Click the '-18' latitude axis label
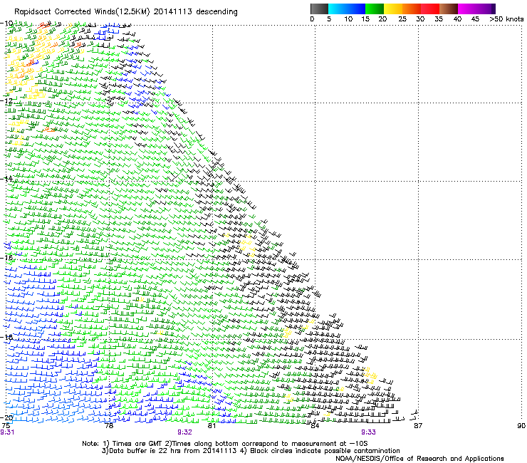Viewport: 527px width, 463px height. coord(6,337)
